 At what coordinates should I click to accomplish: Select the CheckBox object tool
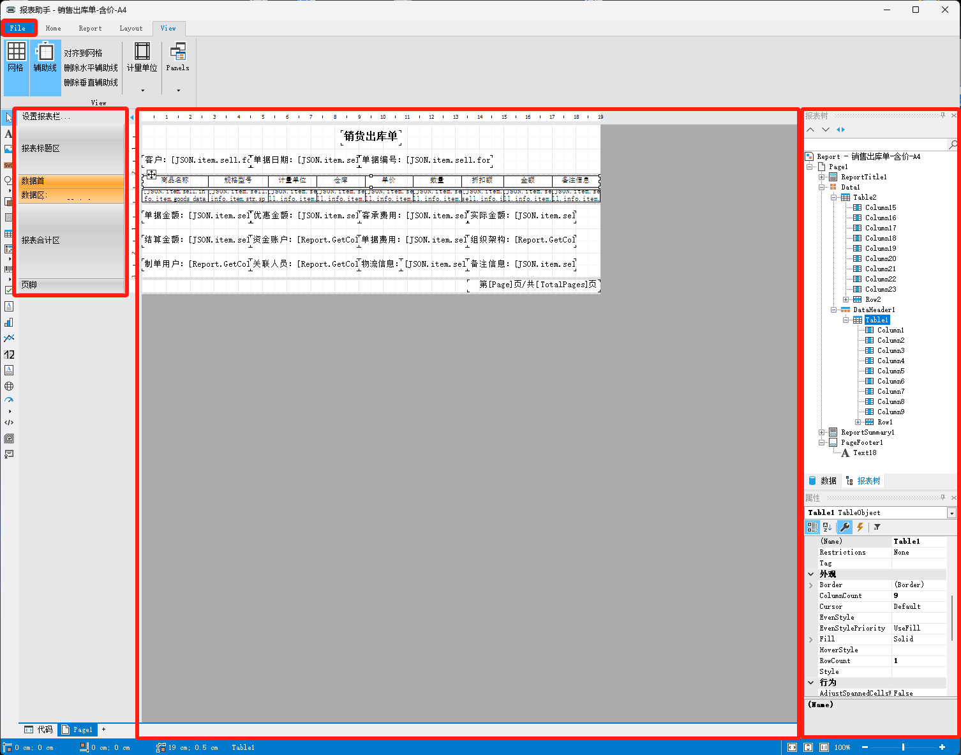pos(8,290)
